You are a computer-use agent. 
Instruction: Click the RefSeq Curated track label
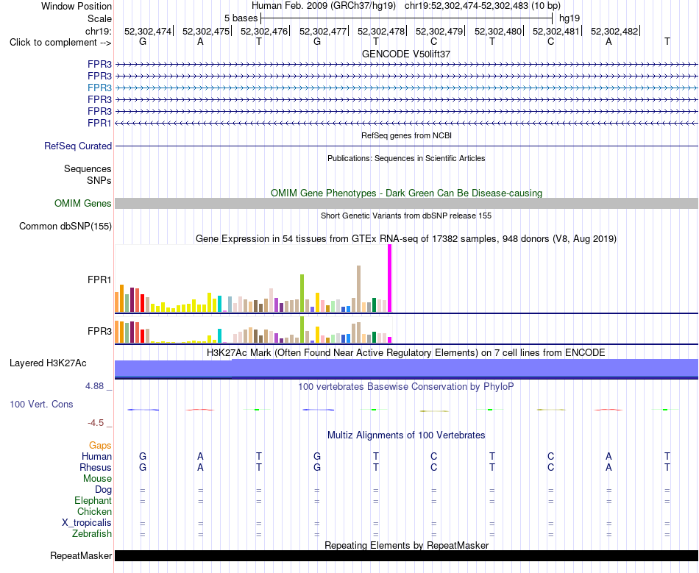point(78,146)
